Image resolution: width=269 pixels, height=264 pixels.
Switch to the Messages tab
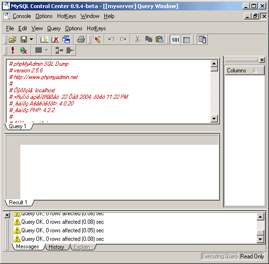coord(28,246)
